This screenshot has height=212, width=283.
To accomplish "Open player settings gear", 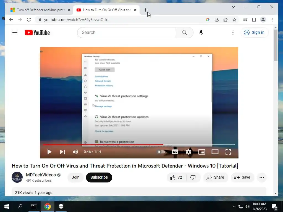I will 188,152.
